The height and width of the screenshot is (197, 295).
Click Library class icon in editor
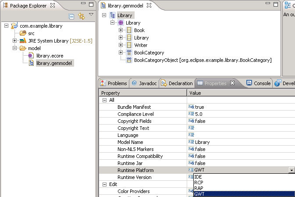pos(129,37)
